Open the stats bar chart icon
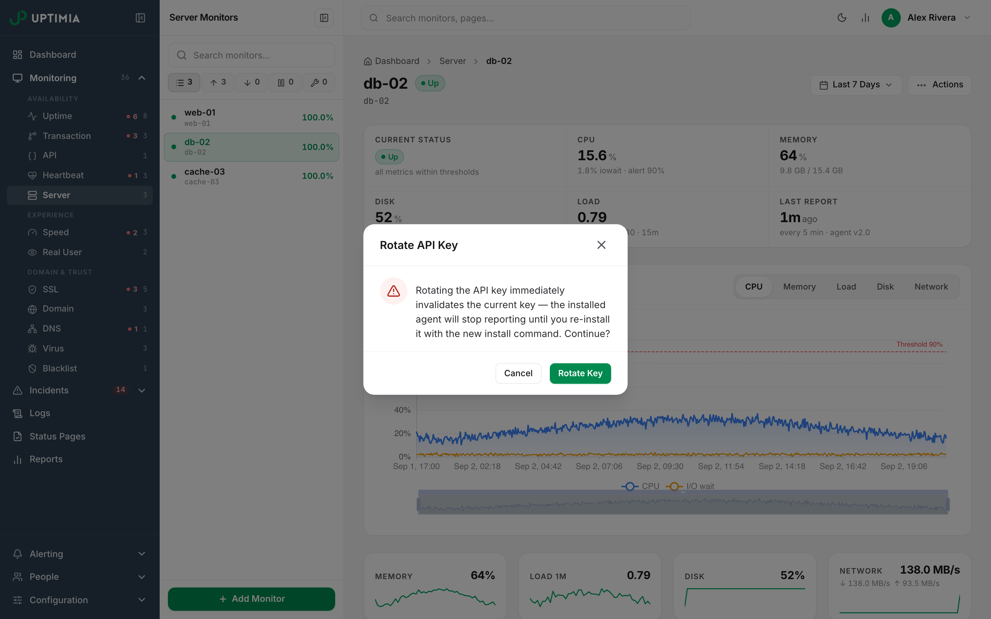This screenshot has height=619, width=991. click(865, 18)
